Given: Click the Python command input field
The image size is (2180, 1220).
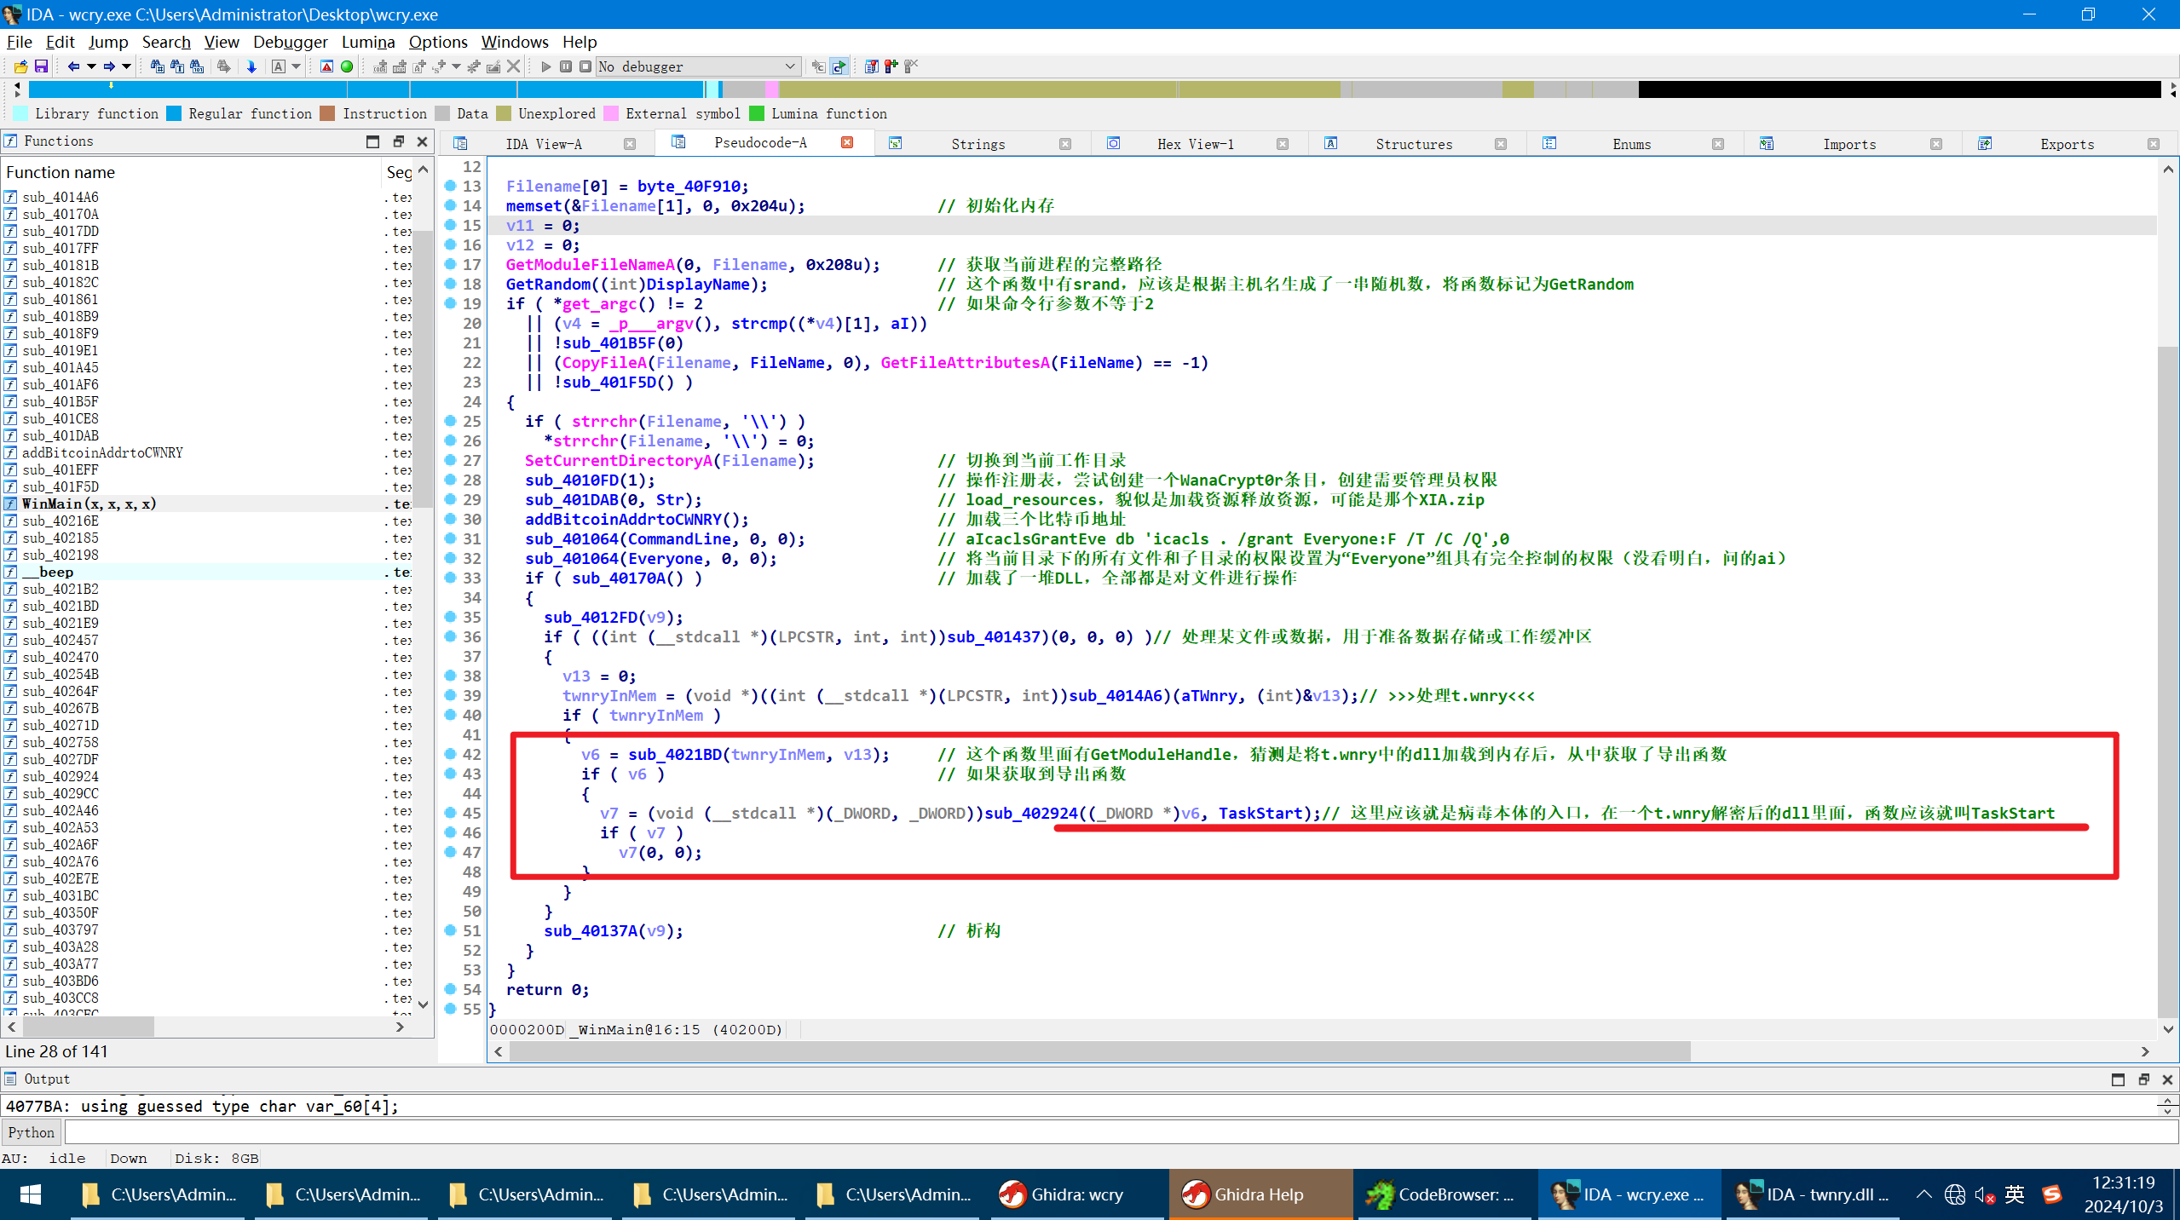Looking at the screenshot, I should 1108,1132.
